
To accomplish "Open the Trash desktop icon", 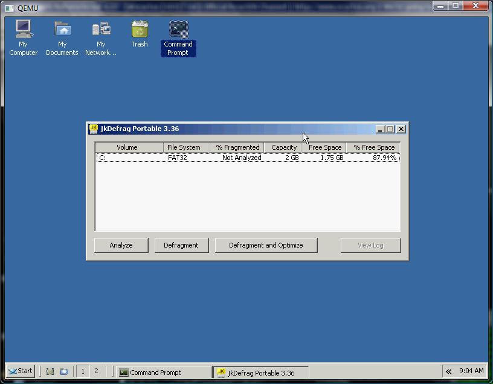I will click(x=140, y=30).
